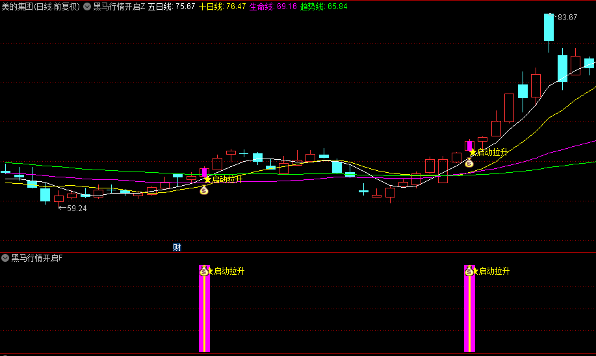Click the 十日线: 76.47 label

(222, 6)
